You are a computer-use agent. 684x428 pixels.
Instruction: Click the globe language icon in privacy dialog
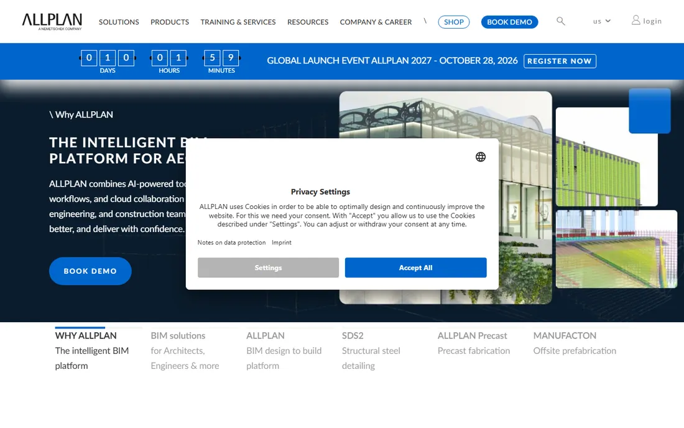click(x=480, y=157)
